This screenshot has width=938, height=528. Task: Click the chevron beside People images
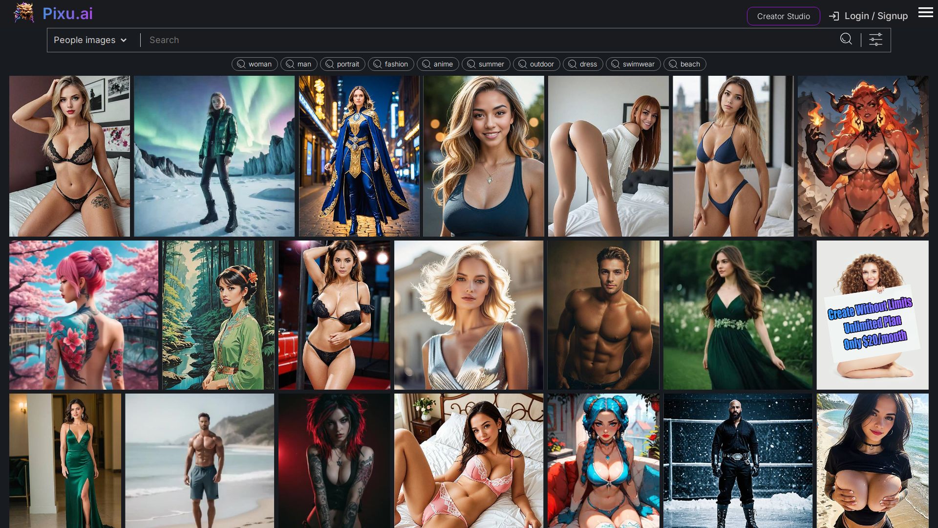tap(124, 40)
